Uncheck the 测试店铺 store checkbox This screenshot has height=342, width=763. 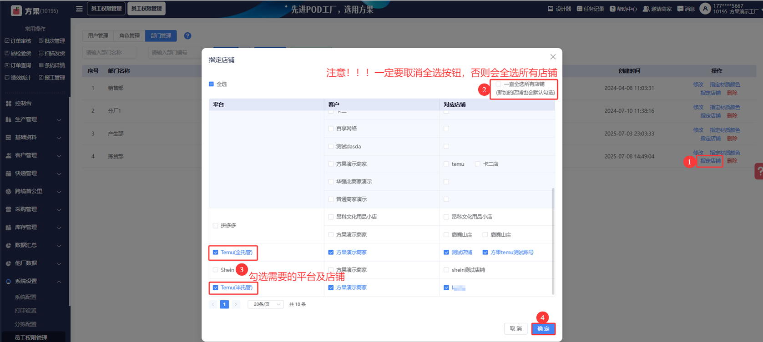pos(446,253)
